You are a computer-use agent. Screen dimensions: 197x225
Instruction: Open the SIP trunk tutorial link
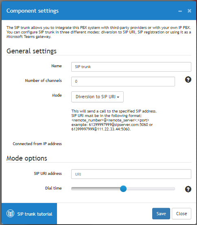click(x=35, y=214)
